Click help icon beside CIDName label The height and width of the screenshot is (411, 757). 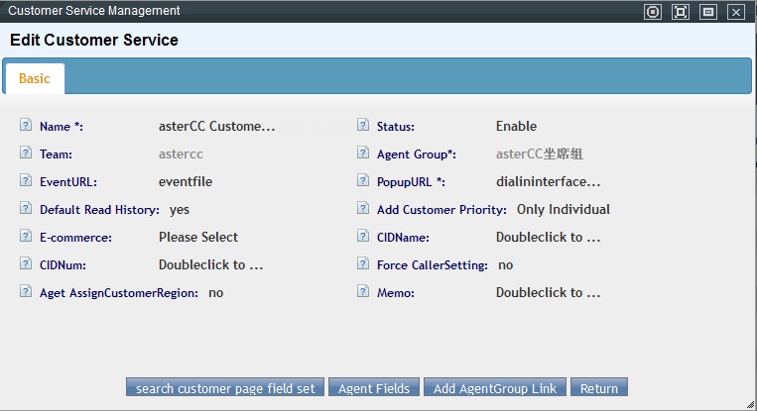tap(363, 237)
